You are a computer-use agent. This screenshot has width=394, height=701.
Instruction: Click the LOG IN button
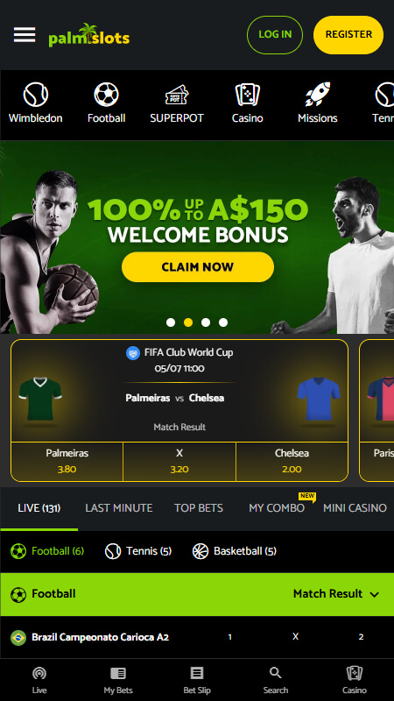(x=275, y=35)
